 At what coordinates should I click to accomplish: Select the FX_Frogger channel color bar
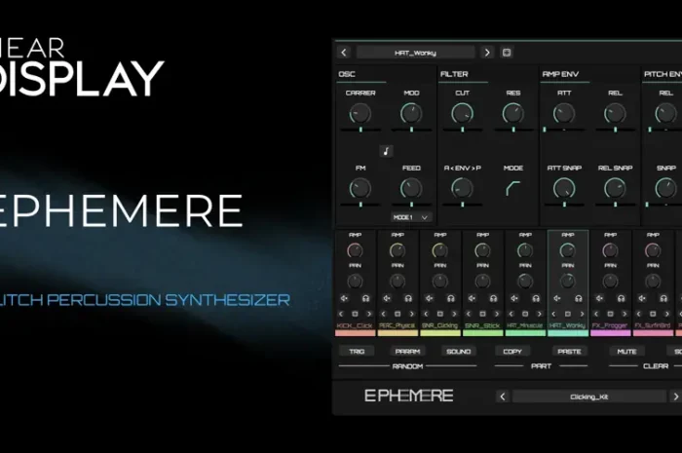(x=610, y=333)
